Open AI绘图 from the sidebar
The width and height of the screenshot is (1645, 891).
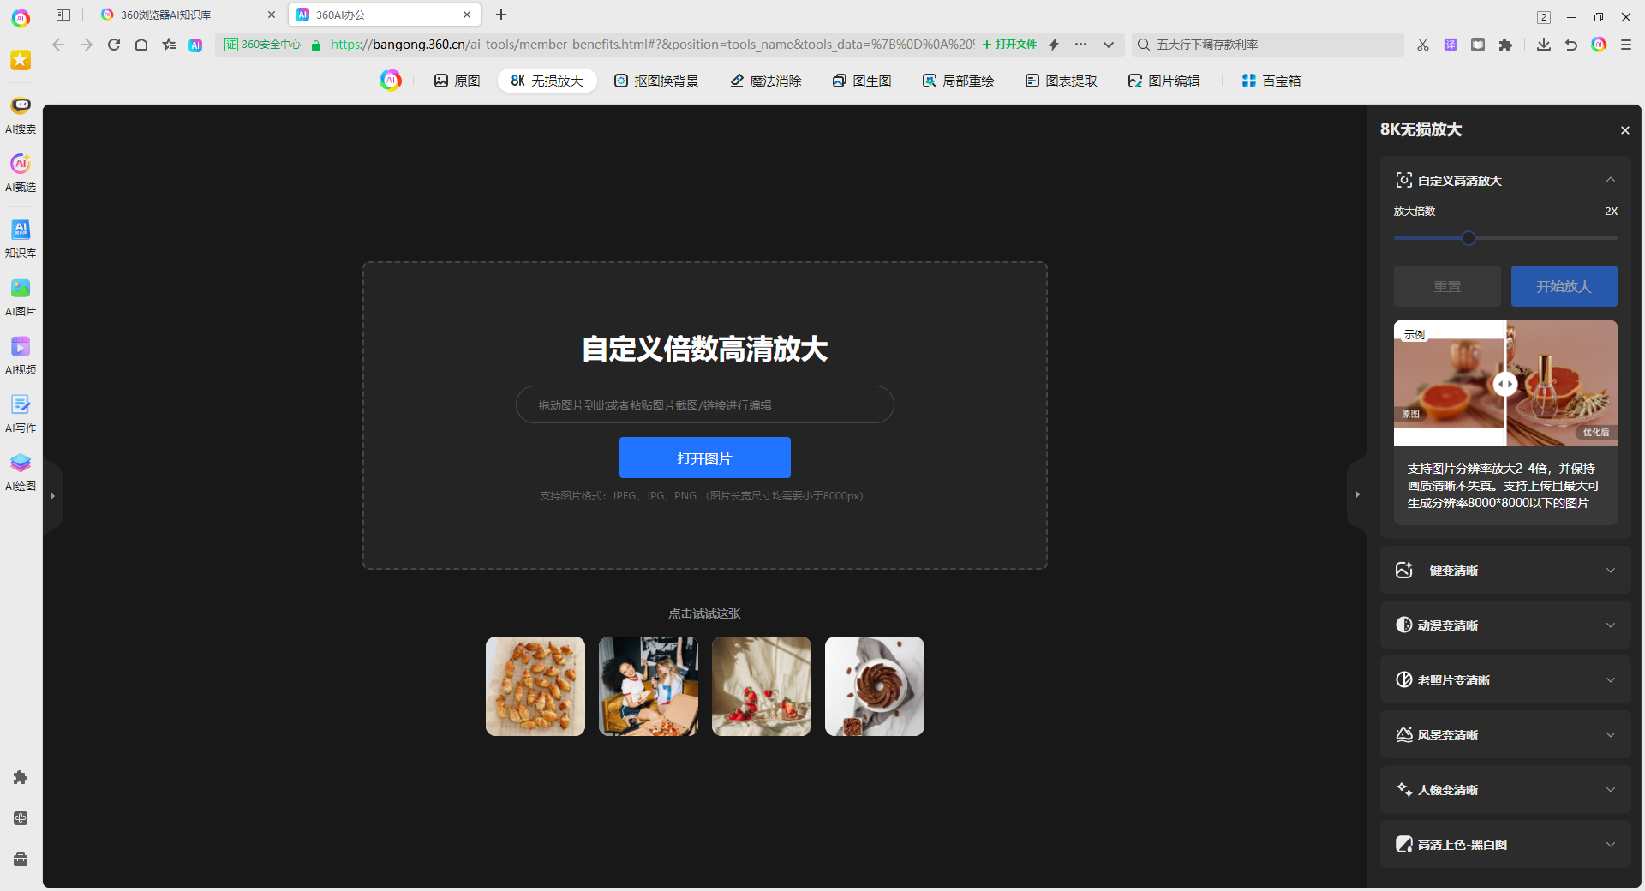pos(20,472)
